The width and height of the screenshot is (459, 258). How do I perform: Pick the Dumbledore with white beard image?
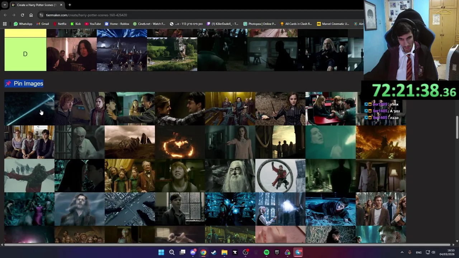point(230,176)
